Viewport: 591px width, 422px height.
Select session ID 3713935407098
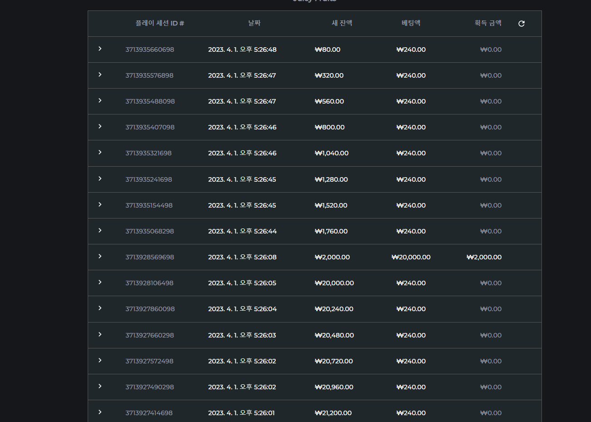150,127
